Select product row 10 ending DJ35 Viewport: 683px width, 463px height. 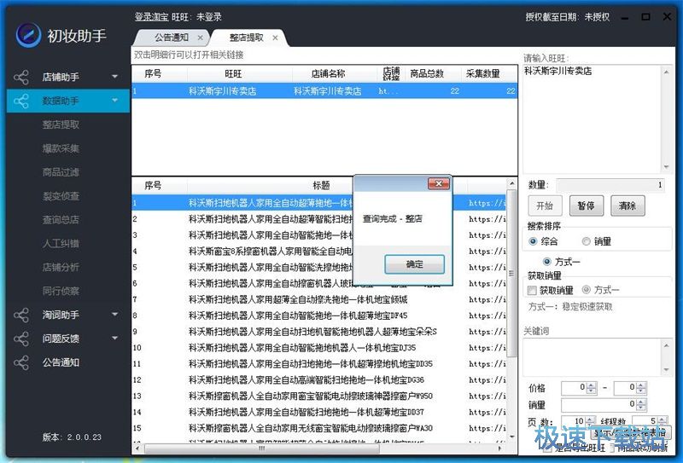(x=319, y=348)
